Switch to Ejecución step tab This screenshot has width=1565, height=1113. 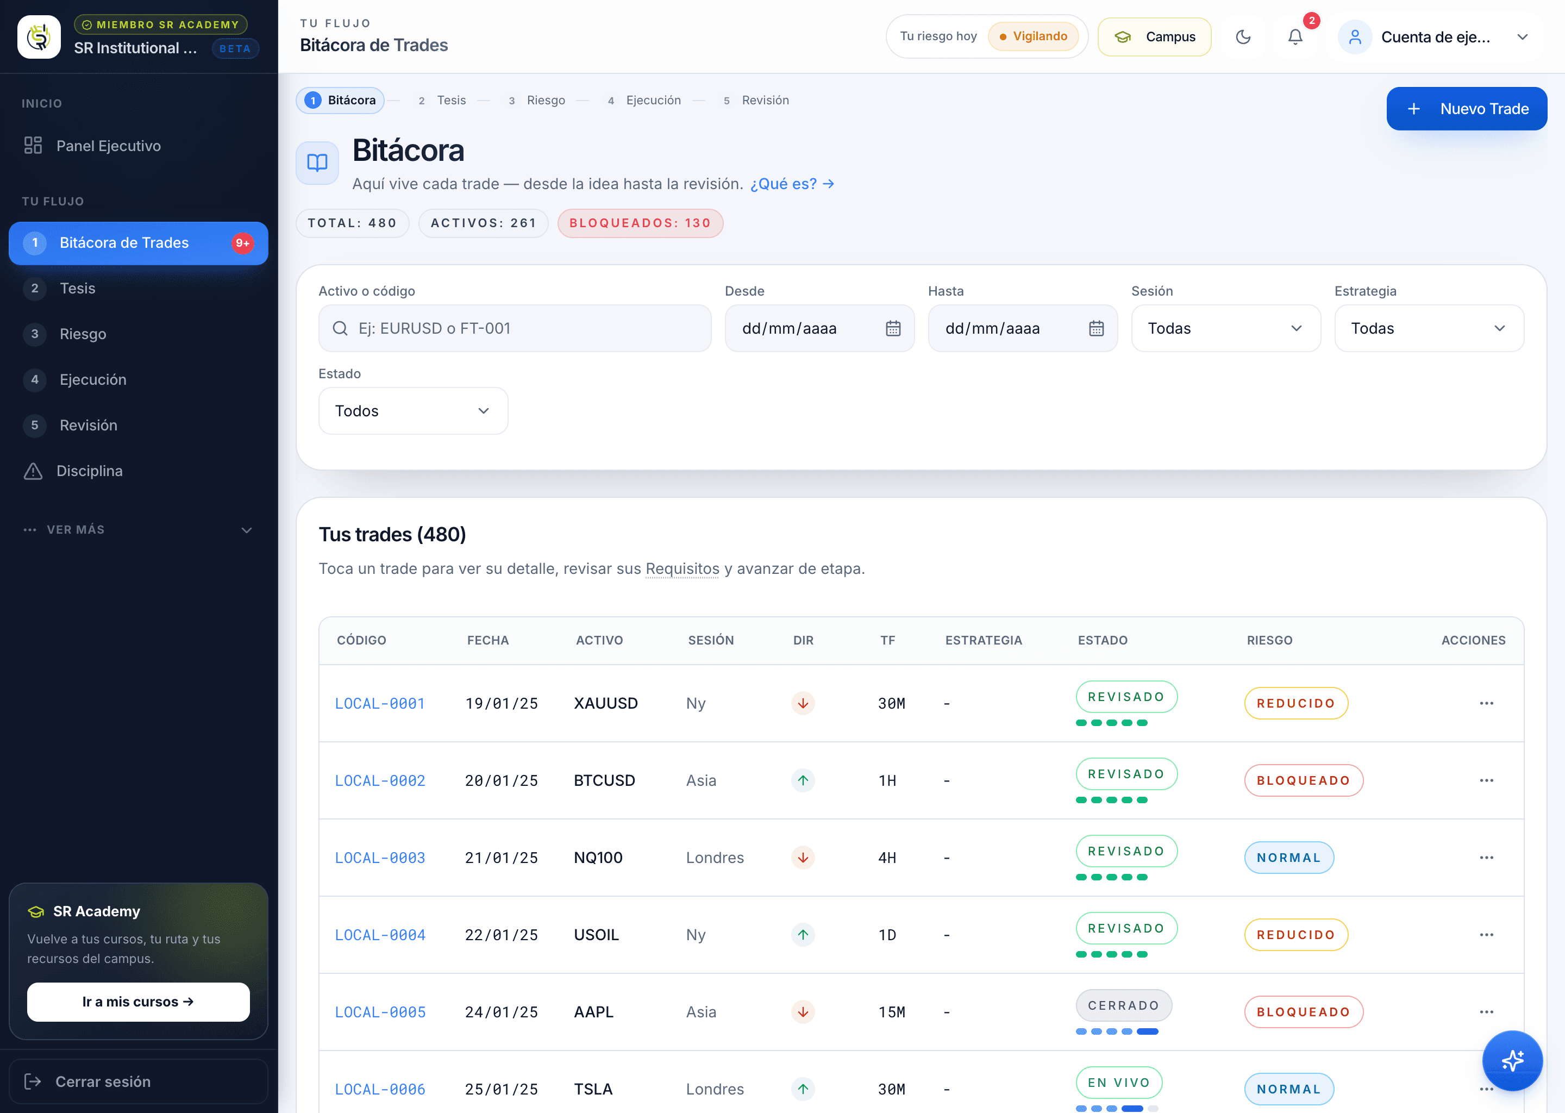click(x=644, y=100)
